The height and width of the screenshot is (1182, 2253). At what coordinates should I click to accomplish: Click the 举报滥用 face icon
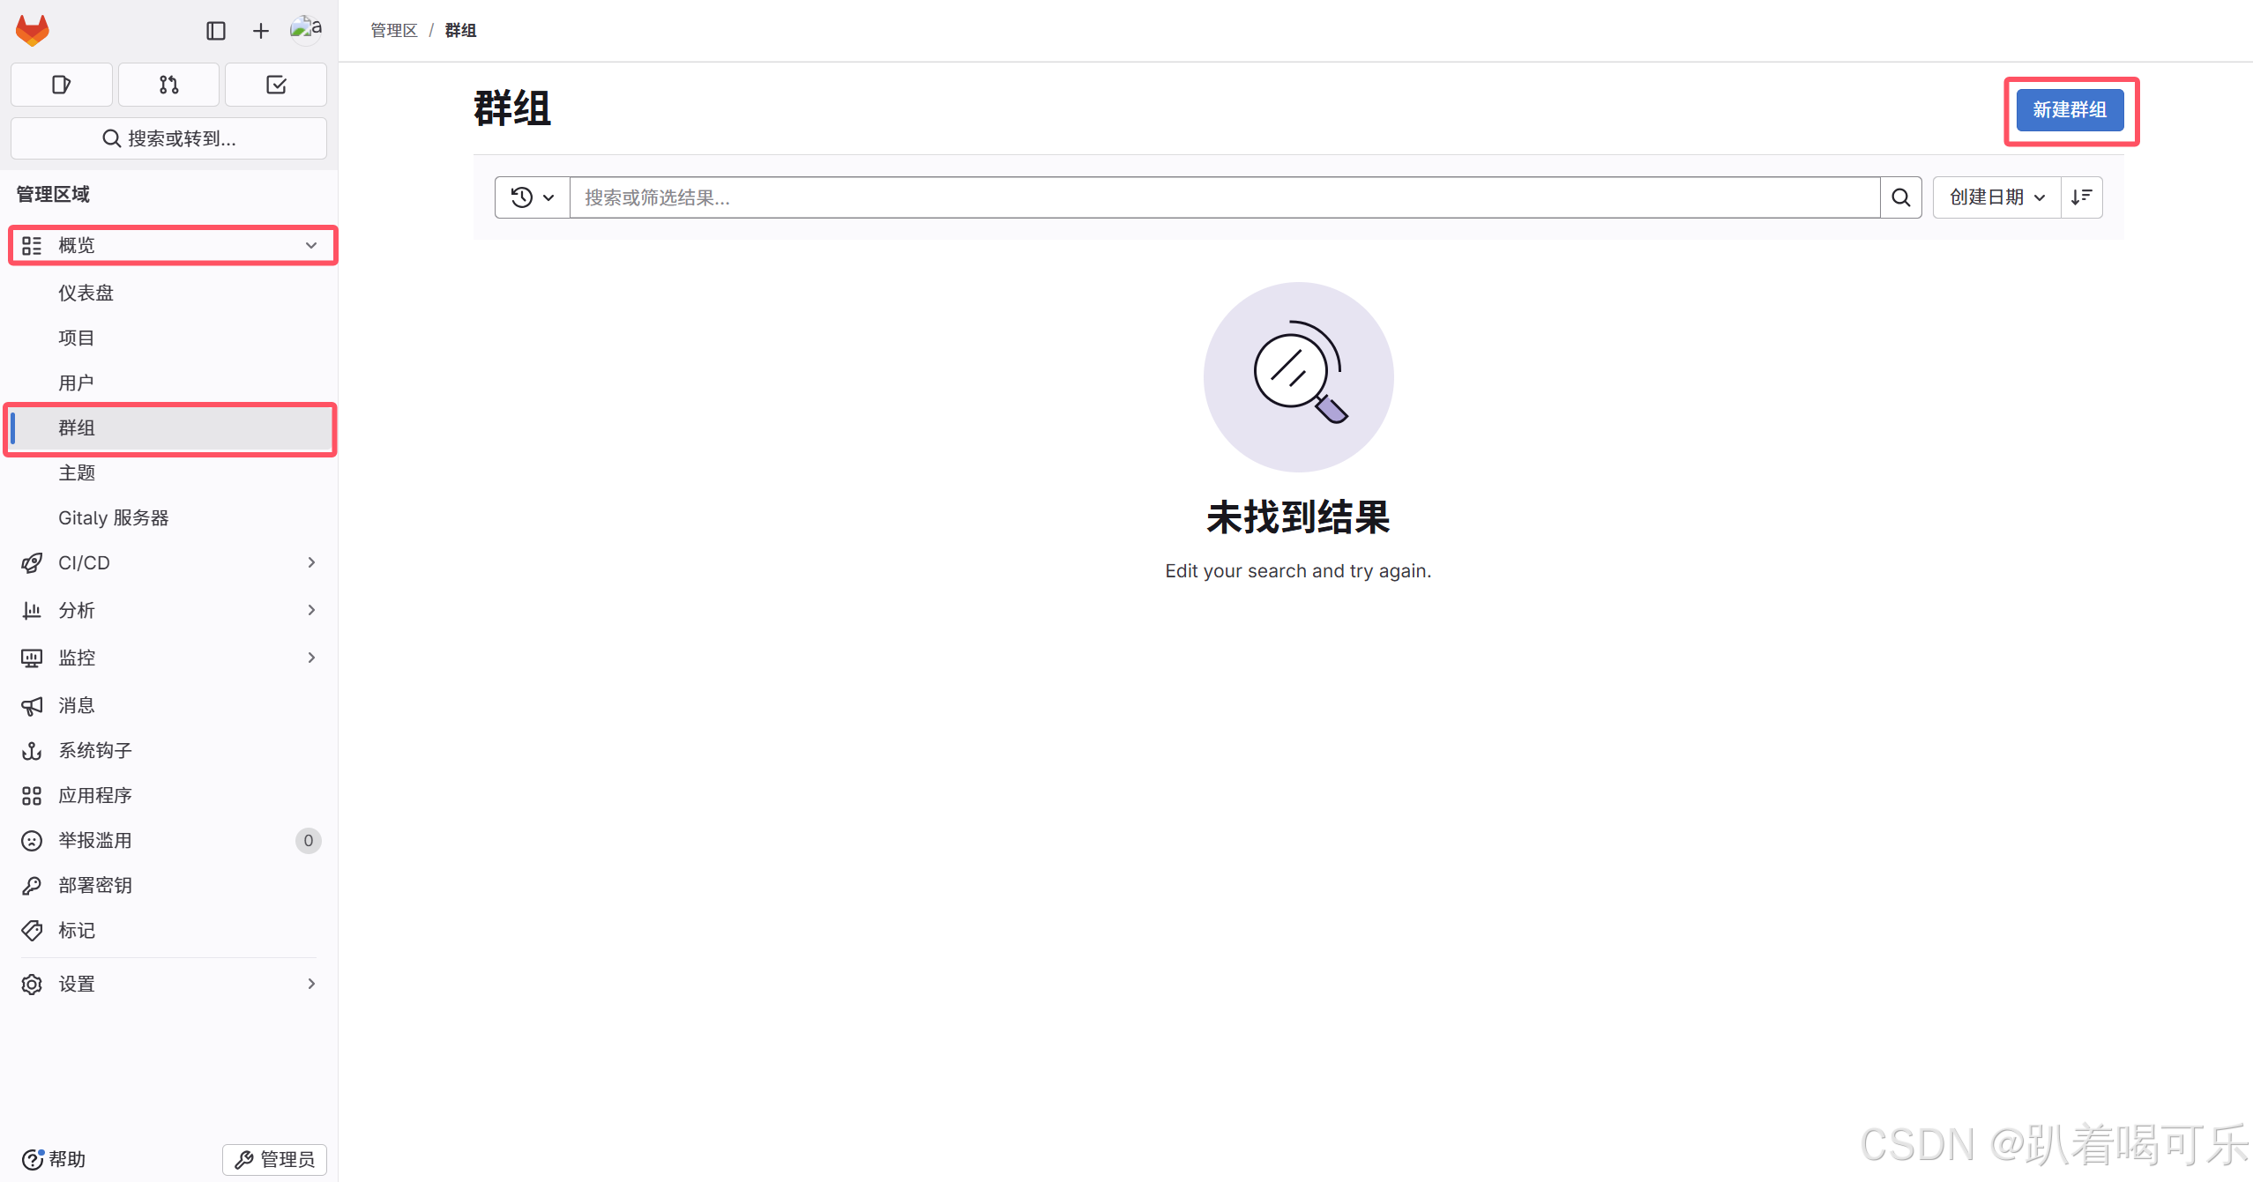click(32, 841)
